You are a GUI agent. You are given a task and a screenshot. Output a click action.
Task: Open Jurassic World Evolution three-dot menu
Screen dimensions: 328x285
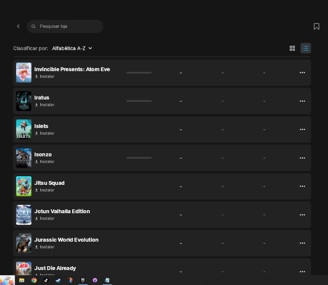[x=302, y=243]
